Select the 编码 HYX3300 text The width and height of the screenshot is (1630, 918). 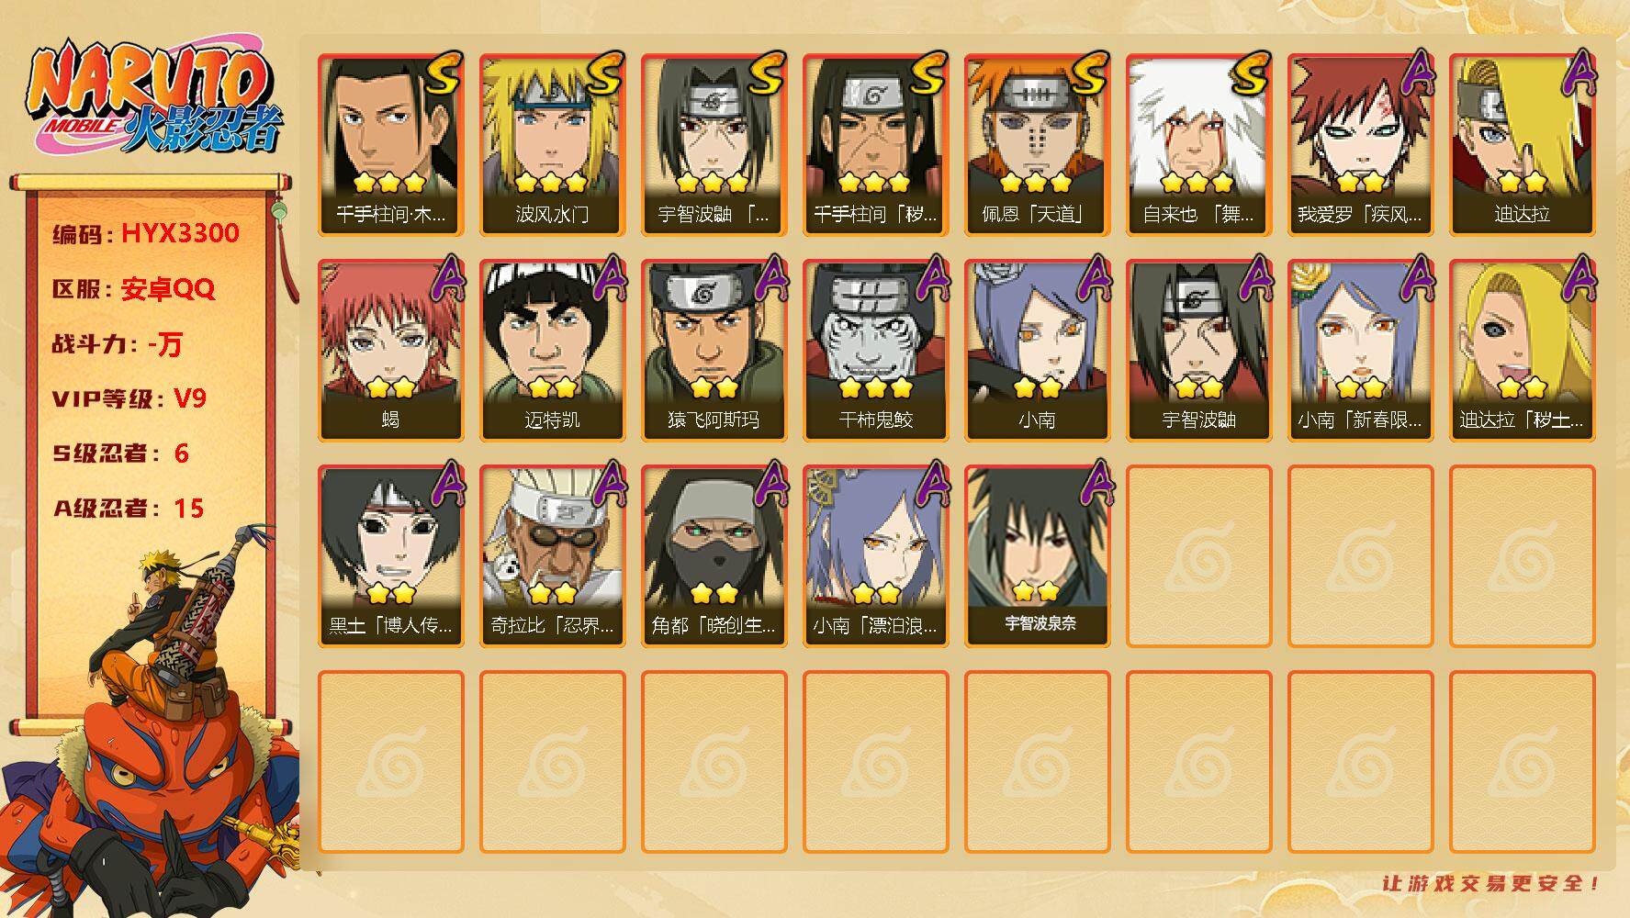coord(145,234)
